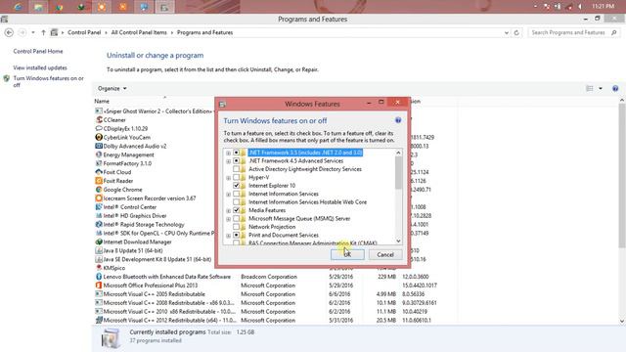This screenshot has height=352, width=626.
Task: Refresh the Programs and Features address bar
Action: pos(516,32)
